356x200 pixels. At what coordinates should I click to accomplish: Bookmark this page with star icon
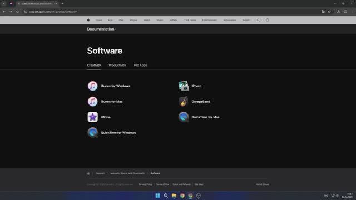pyautogui.click(x=329, y=12)
